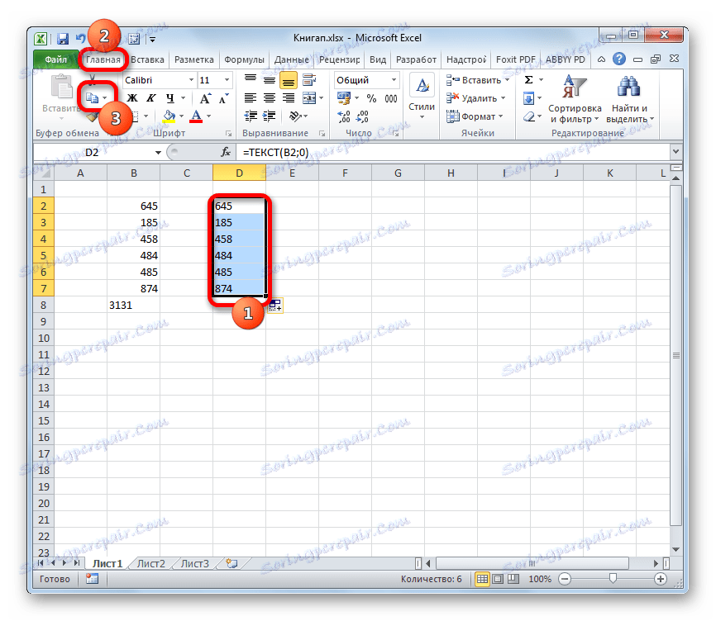Expand the Name Box dropdown arrow
The height and width of the screenshot is (621, 716).
pyautogui.click(x=158, y=152)
